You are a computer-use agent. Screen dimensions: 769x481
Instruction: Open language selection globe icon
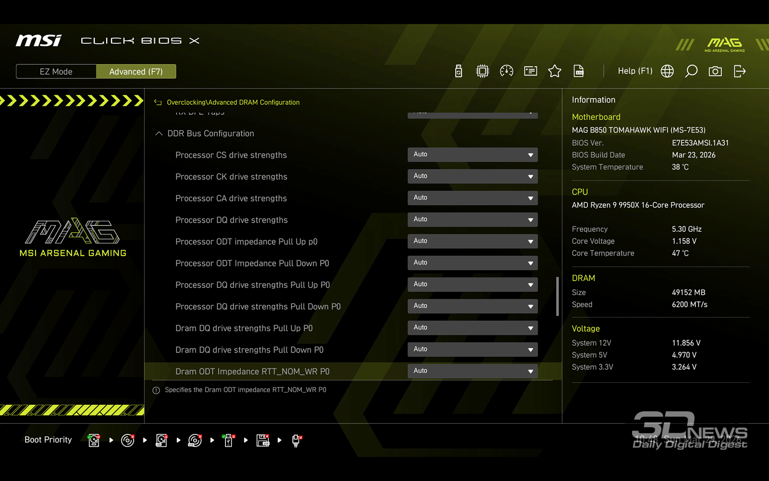667,71
